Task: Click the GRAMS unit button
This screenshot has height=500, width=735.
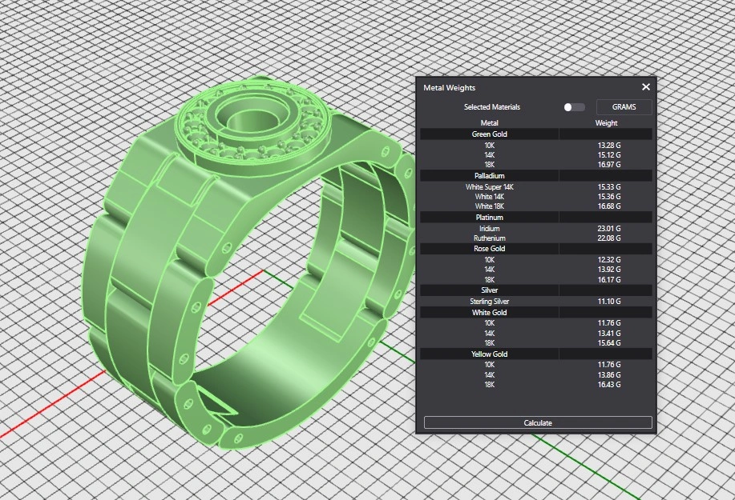Action: pyautogui.click(x=624, y=107)
